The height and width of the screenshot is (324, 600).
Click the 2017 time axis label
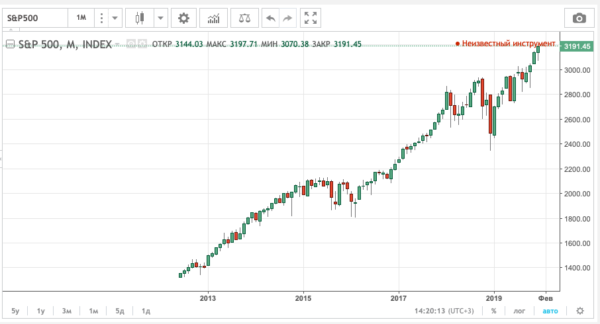[x=398, y=298]
